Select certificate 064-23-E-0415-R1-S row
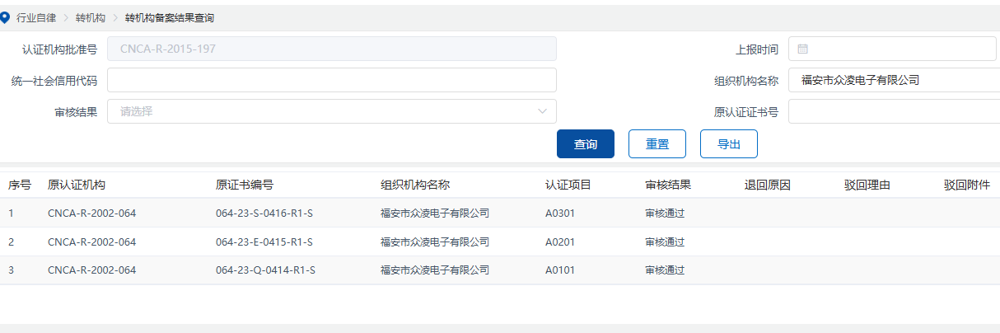This screenshot has height=333, width=1000. tap(264, 242)
